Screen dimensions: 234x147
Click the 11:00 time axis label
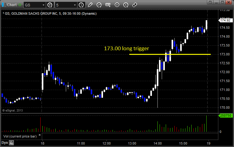pyautogui.click(x=81, y=143)
